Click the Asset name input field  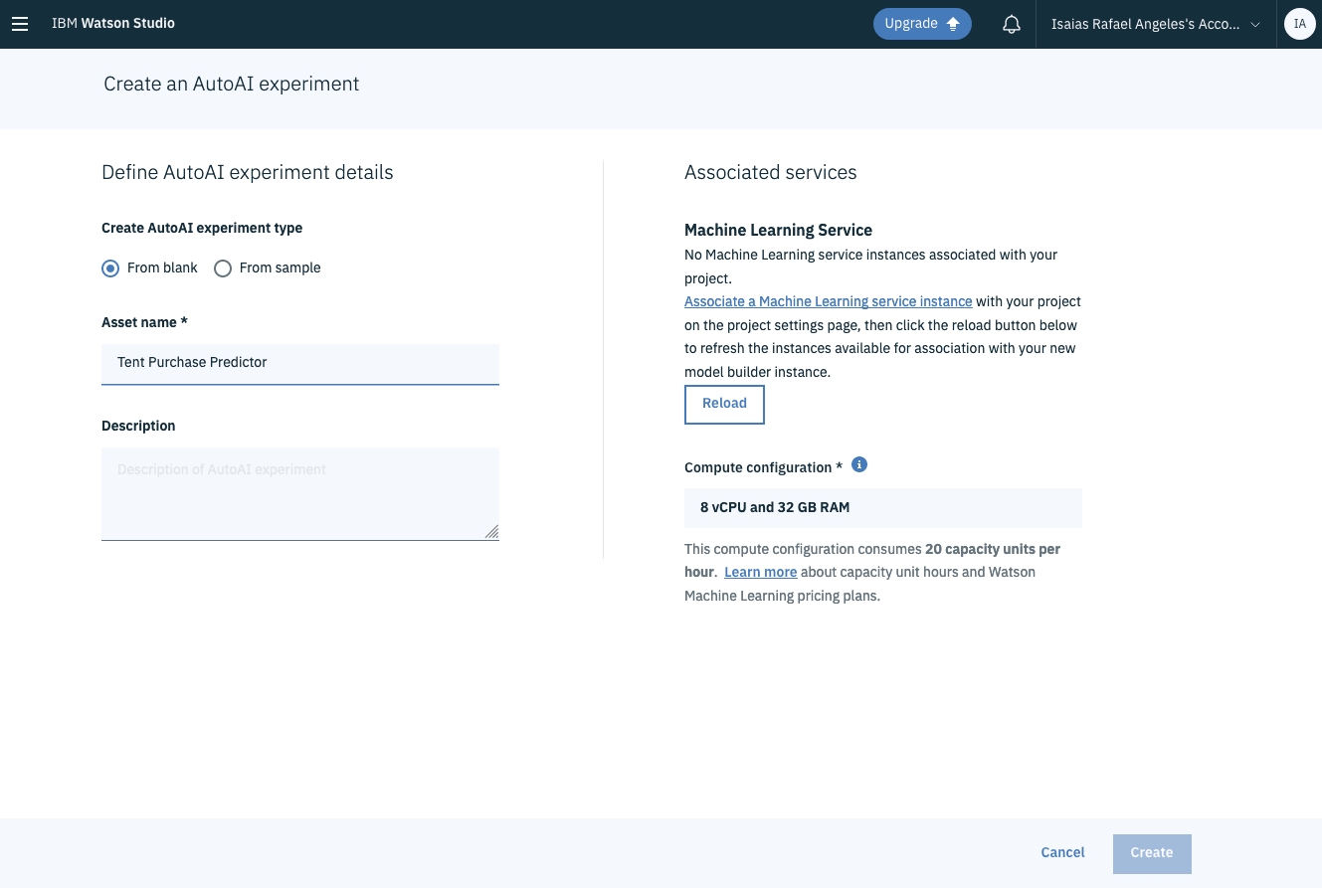(299, 363)
